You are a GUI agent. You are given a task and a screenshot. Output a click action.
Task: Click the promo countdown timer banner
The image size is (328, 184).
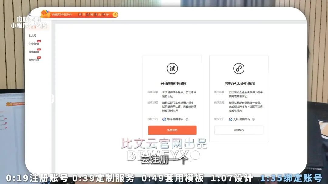pos(93,15)
